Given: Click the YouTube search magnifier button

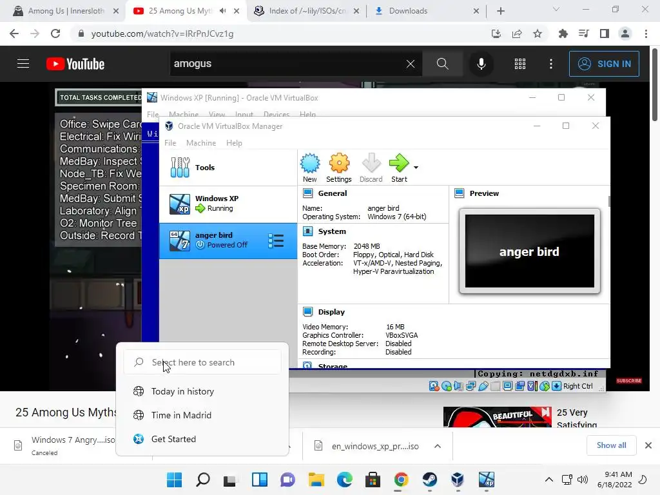Looking at the screenshot, I should tap(442, 64).
